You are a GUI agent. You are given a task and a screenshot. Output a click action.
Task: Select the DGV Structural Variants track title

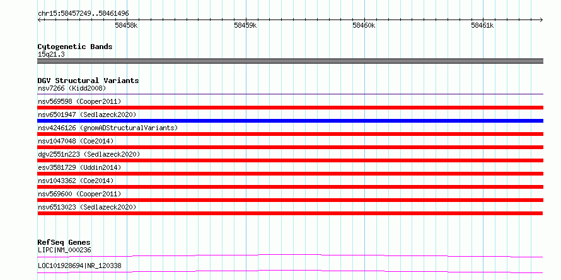[x=88, y=81]
